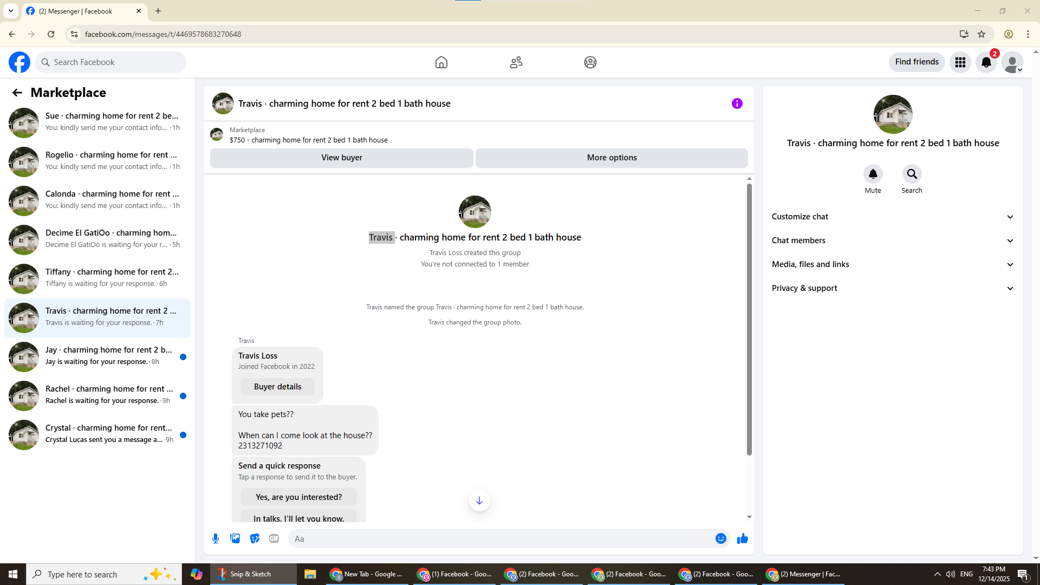Image resolution: width=1040 pixels, height=585 pixels.
Task: Open the GIF picker icon
Action: click(x=274, y=538)
